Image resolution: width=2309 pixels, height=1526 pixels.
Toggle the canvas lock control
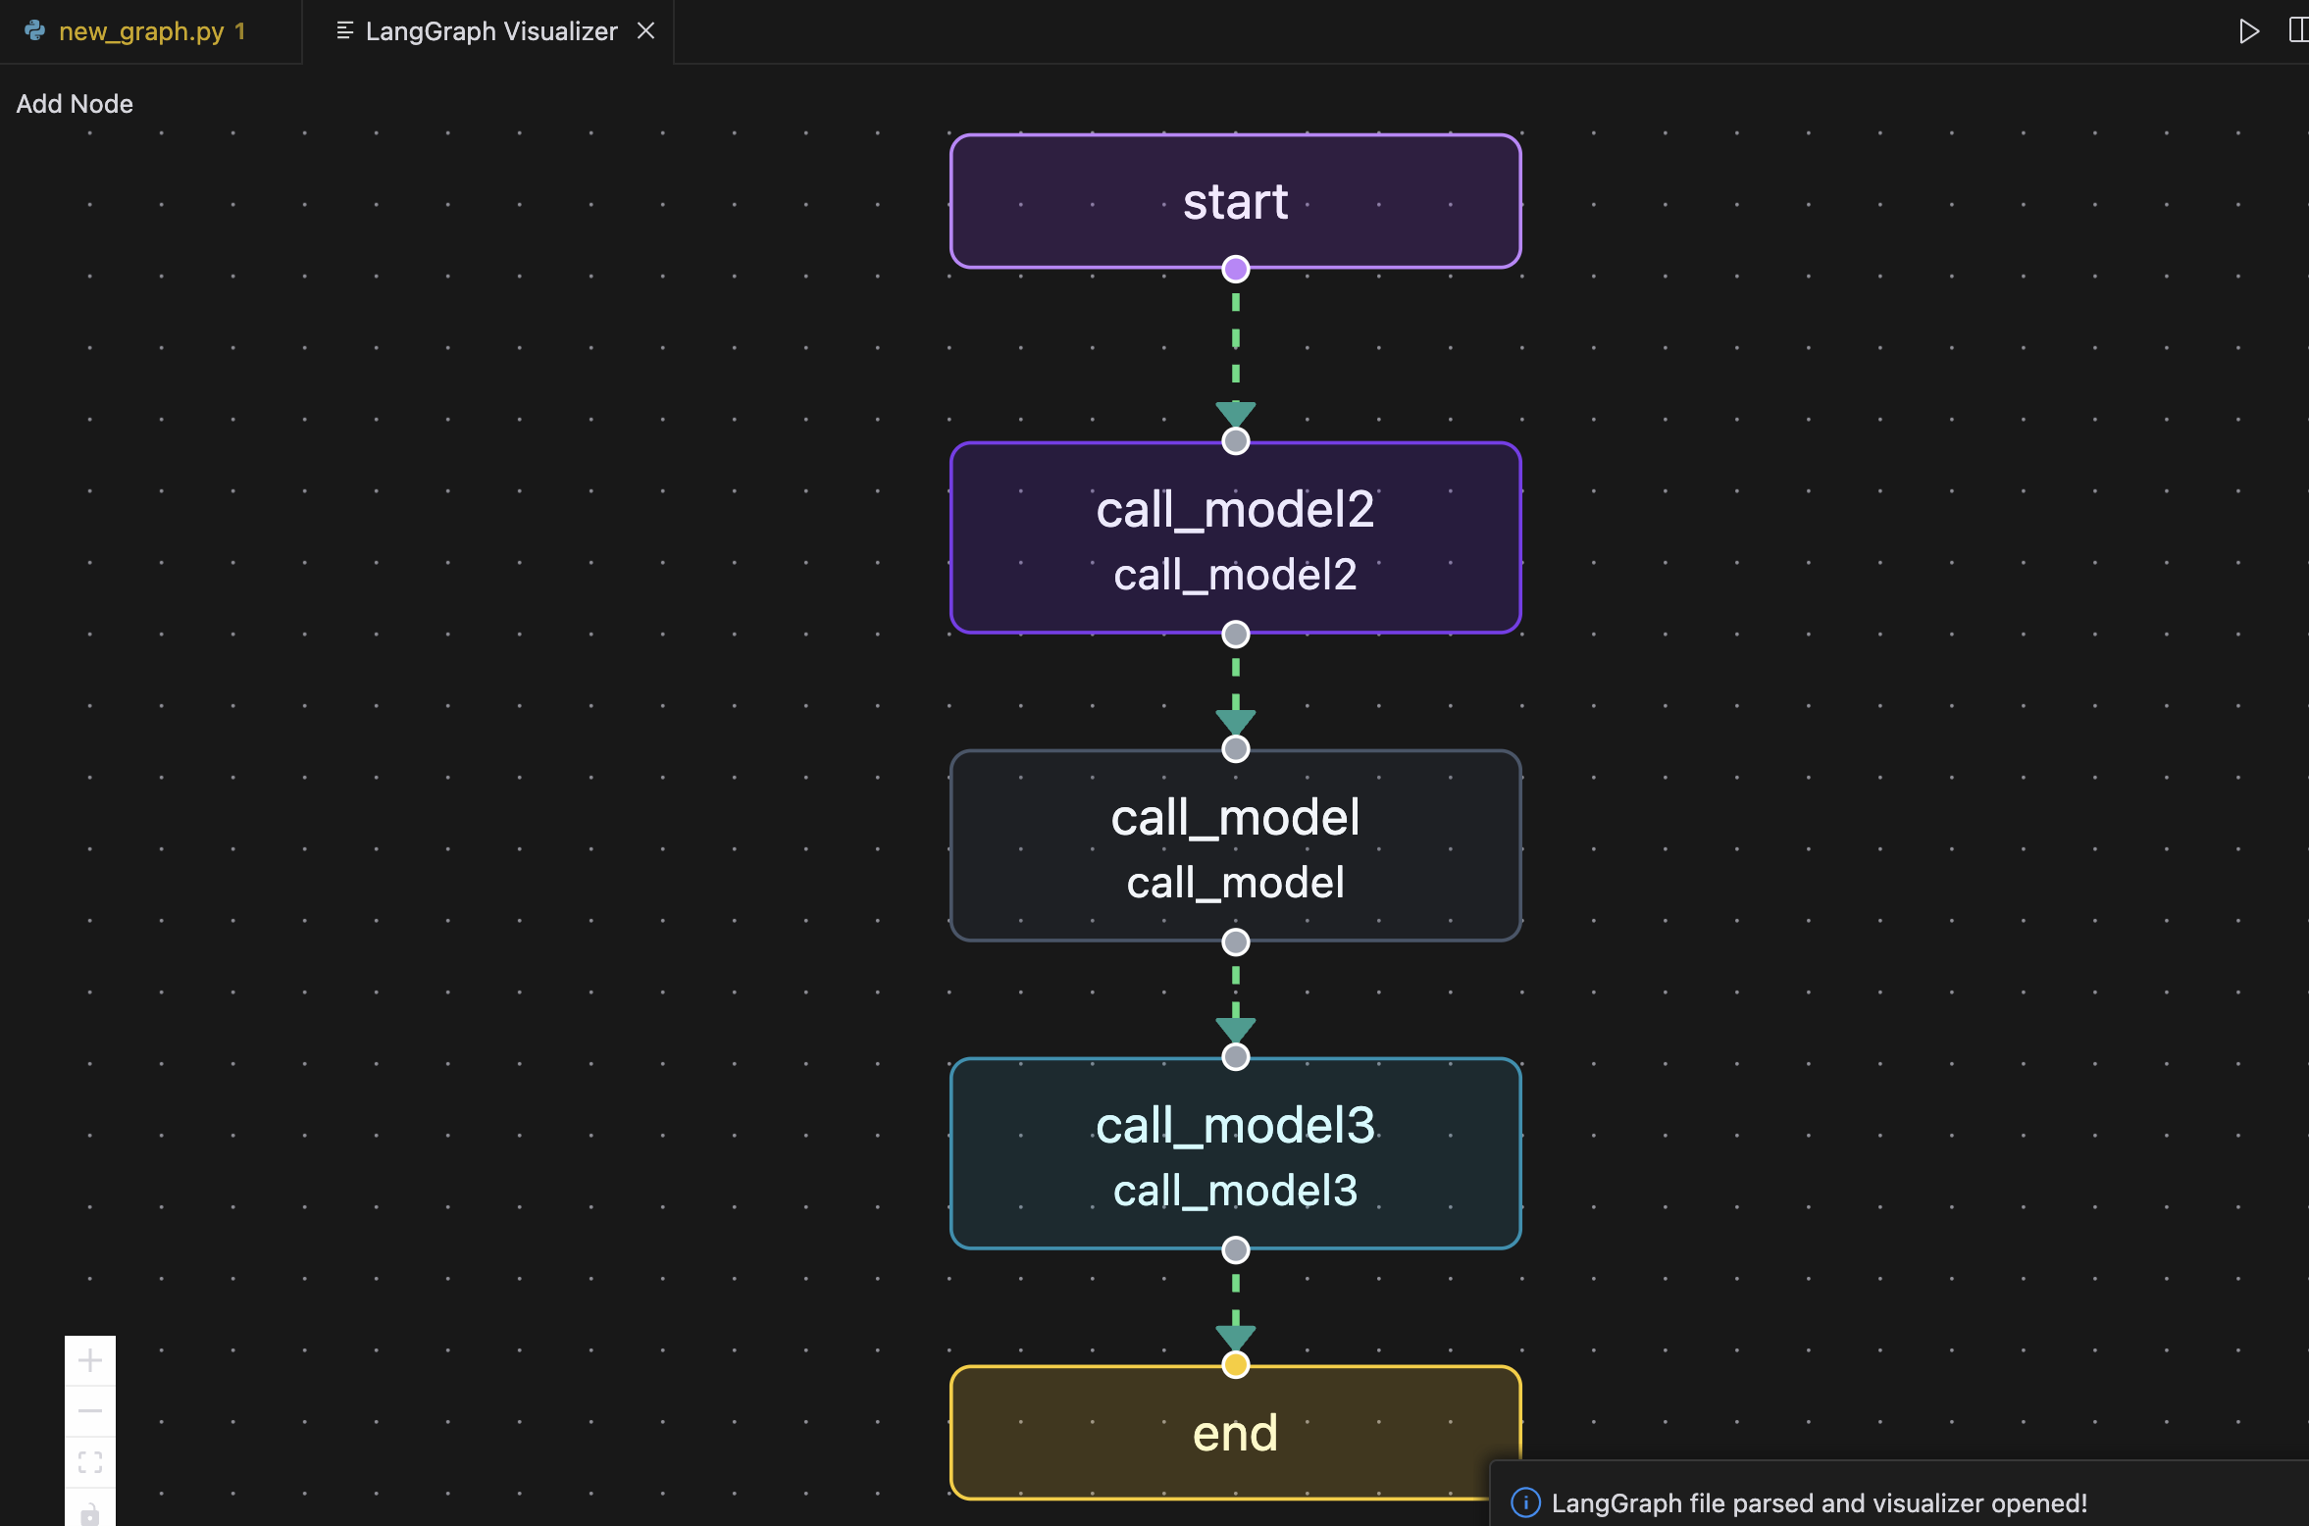coord(90,1511)
